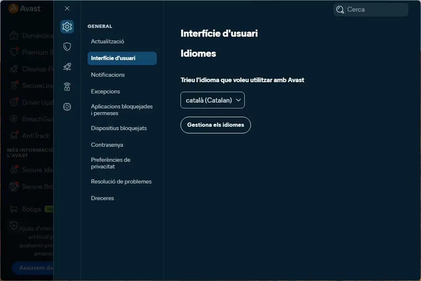Viewport: 421px width, 281px height.
Task: Select the General settings gear icon
Action: (67, 27)
